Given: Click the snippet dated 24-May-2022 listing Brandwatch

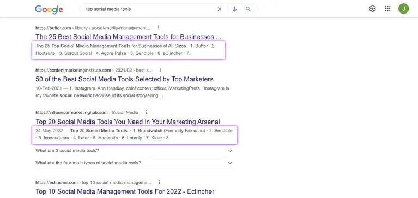Looking at the screenshot, I should click(x=135, y=135).
